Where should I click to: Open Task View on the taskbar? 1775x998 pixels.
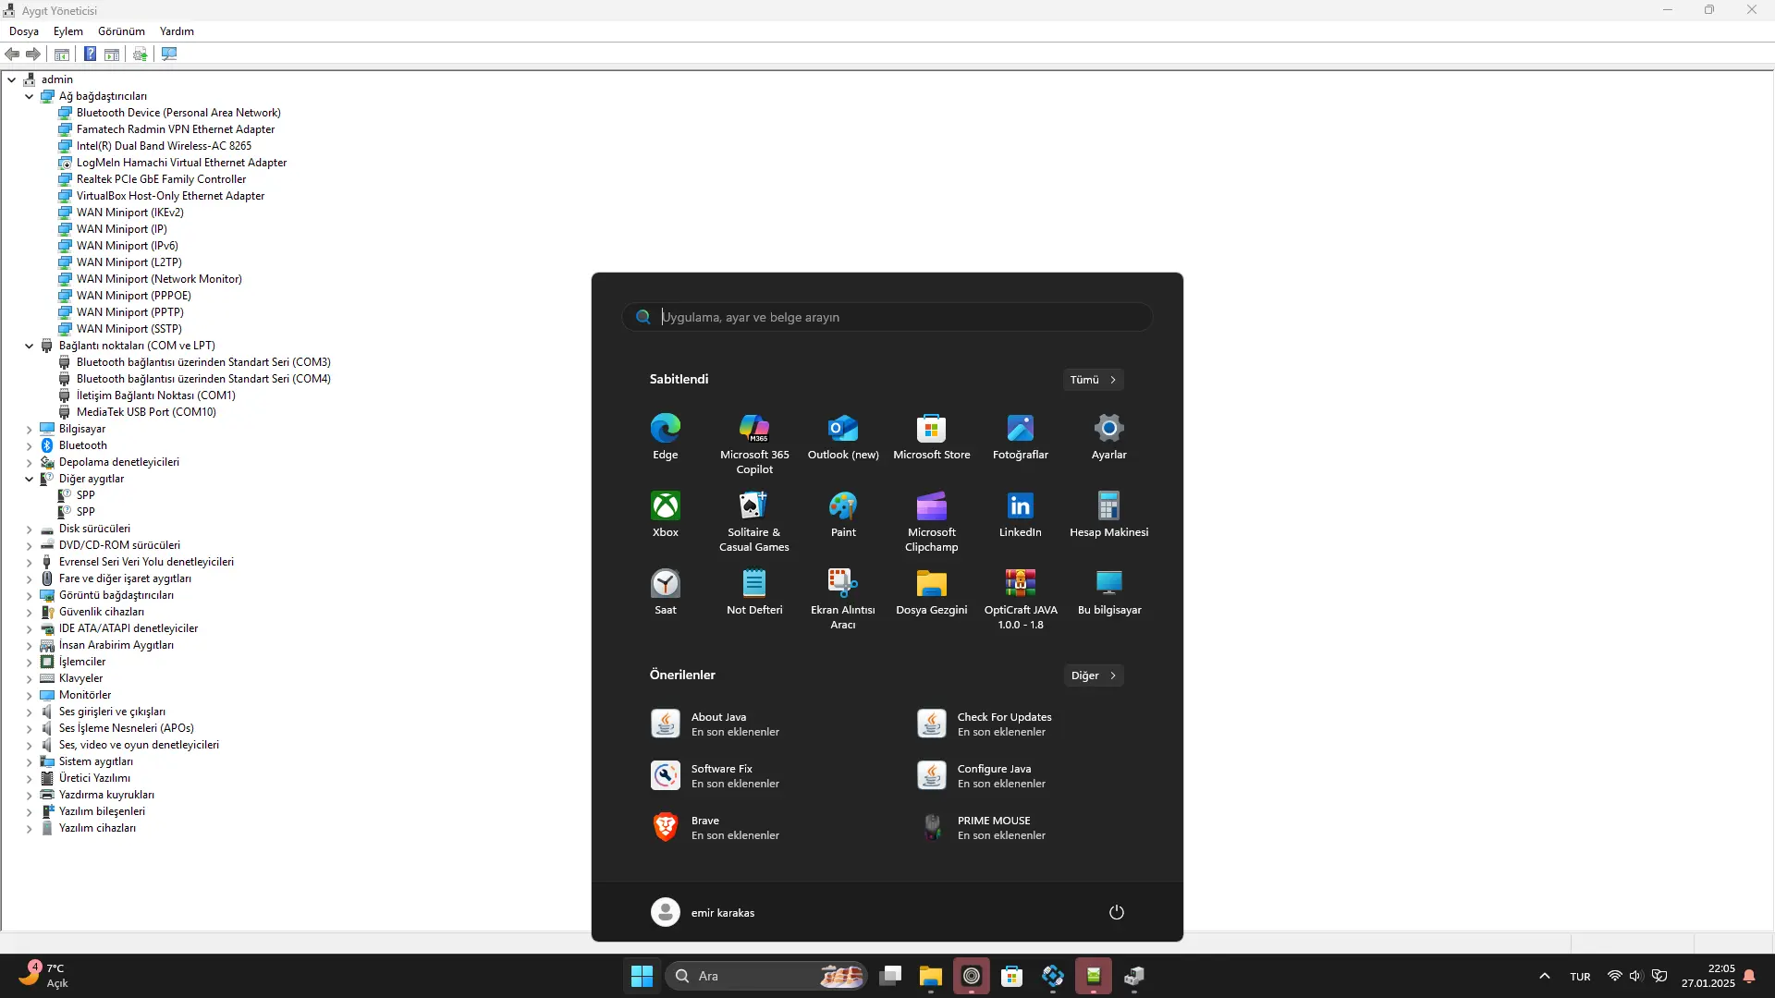coord(890,976)
